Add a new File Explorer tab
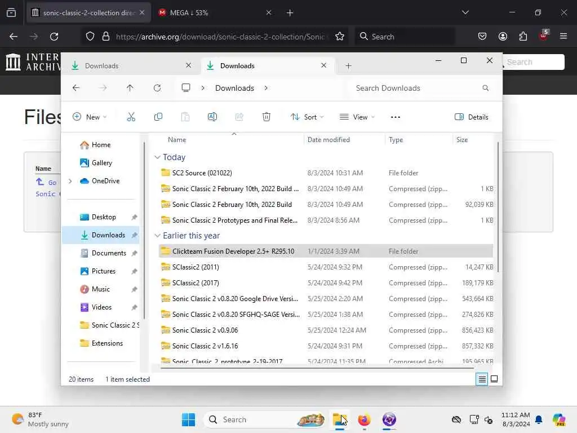Viewport: 577px width, 433px height. tap(348, 66)
